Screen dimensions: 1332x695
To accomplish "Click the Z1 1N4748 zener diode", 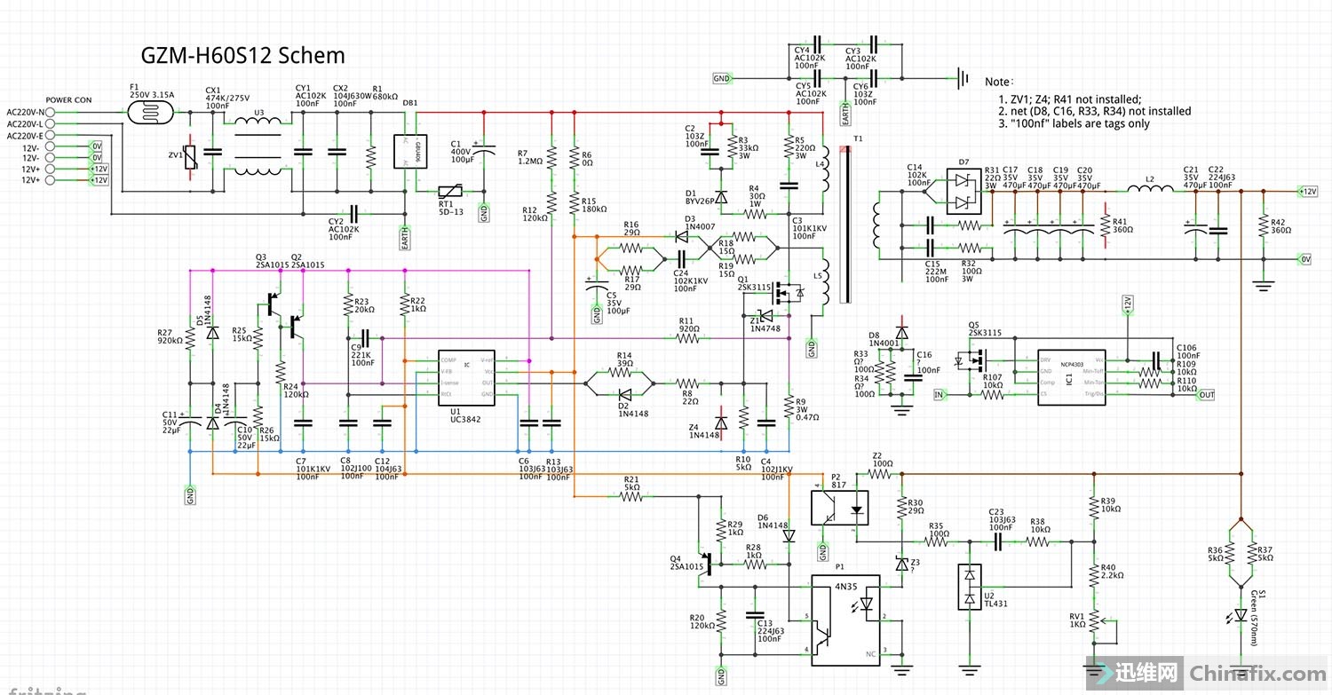I will (x=765, y=314).
